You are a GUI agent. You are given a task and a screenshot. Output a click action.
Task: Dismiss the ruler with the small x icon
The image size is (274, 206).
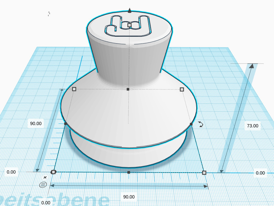pyautogui.click(x=45, y=177)
